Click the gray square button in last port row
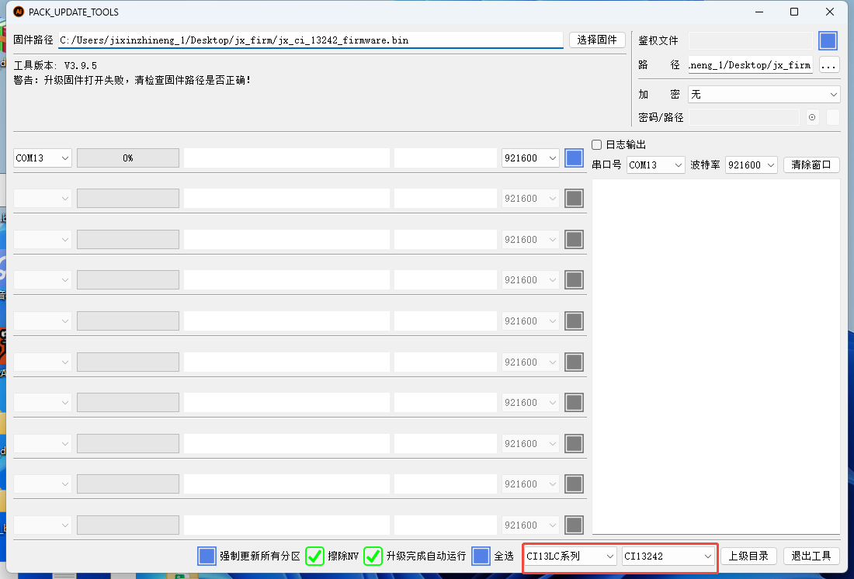Image resolution: width=854 pixels, height=579 pixels. [x=574, y=525]
